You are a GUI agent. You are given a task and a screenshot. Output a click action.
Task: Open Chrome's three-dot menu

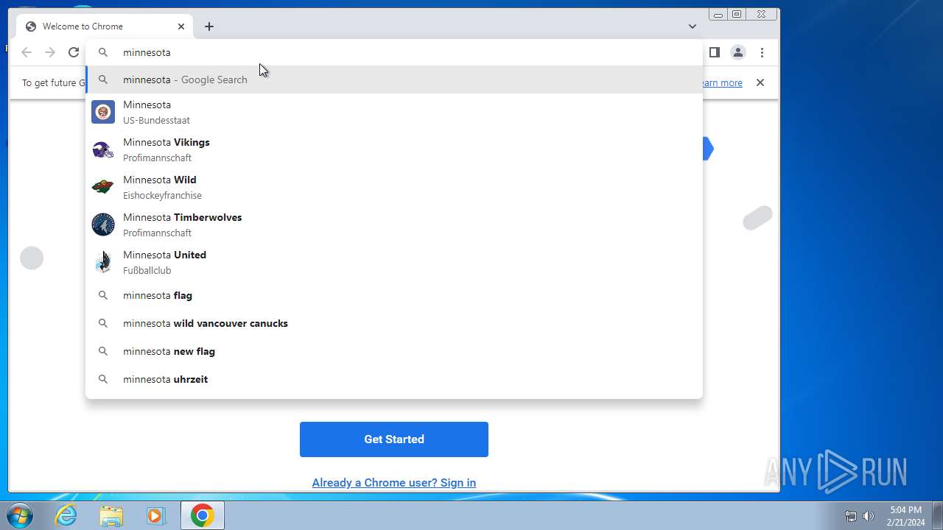(762, 52)
